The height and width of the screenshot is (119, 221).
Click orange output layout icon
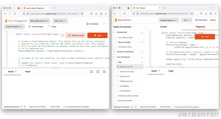[104, 72]
